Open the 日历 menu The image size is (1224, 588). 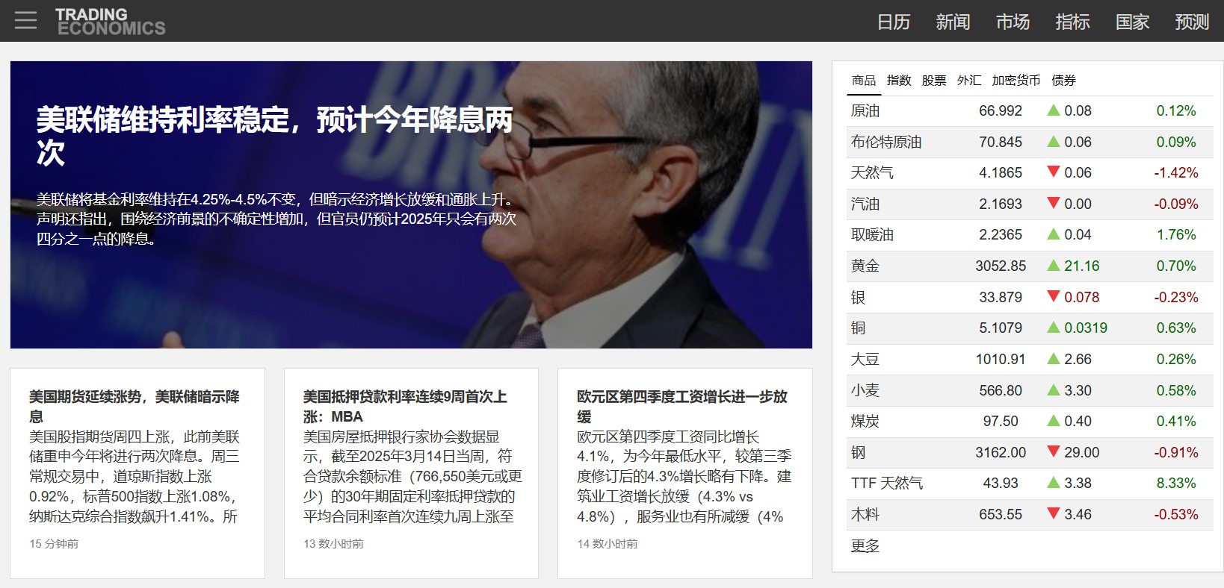(894, 22)
